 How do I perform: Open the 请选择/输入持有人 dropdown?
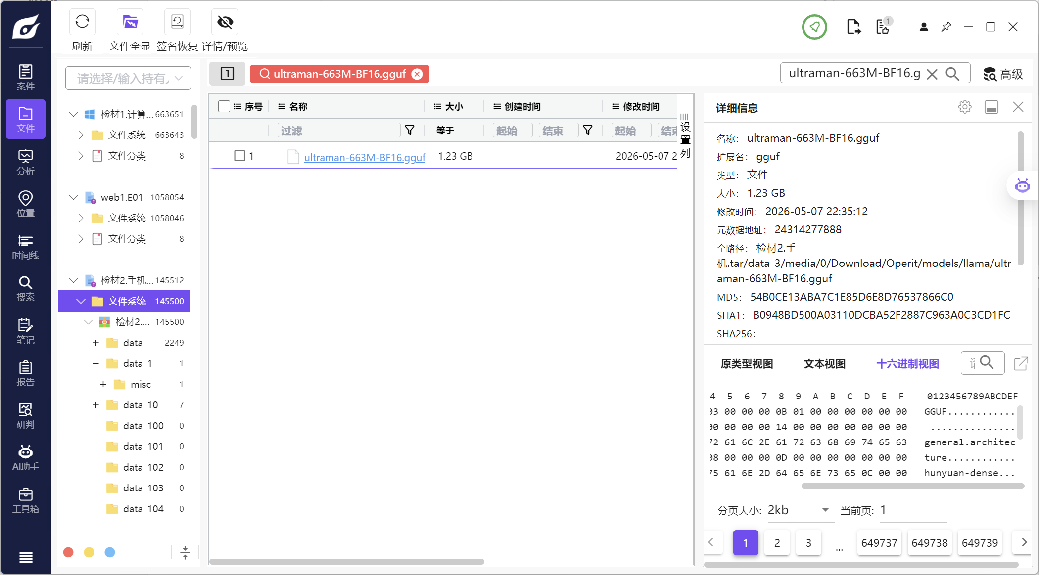pos(128,78)
